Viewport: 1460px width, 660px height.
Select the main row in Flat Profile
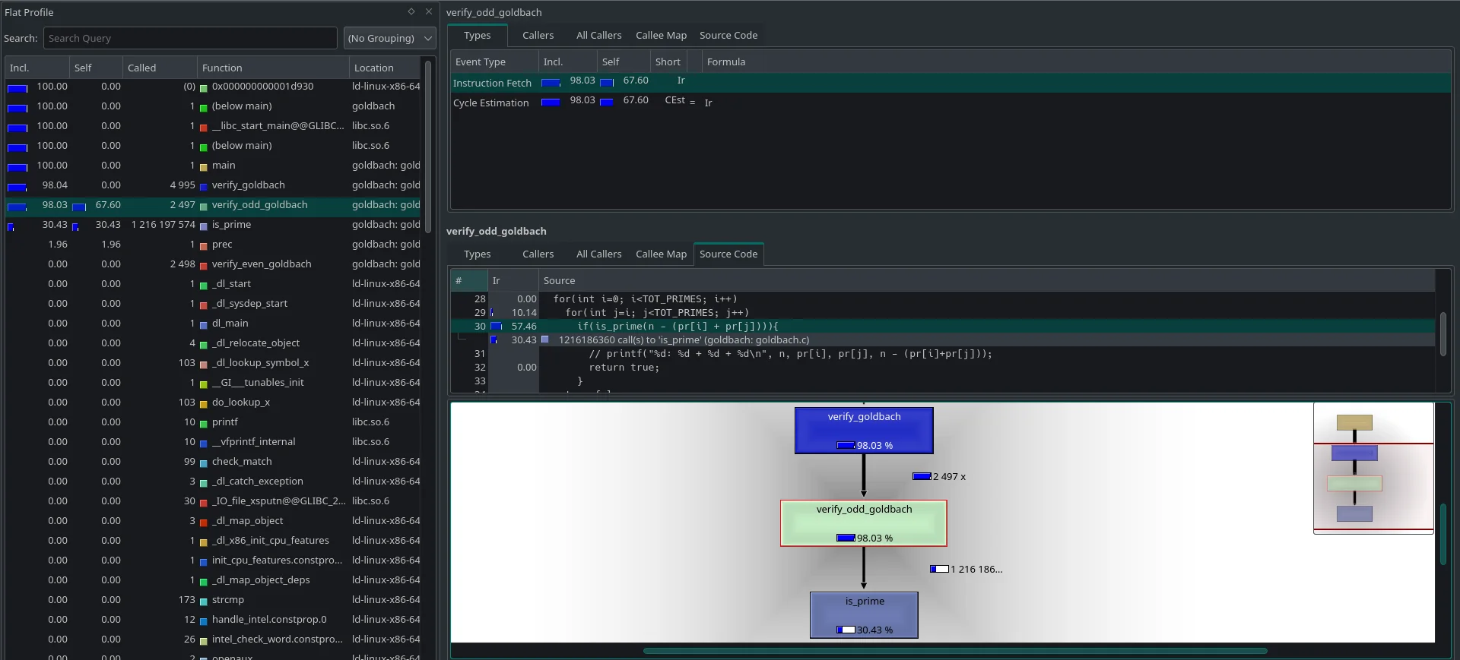[x=224, y=166]
